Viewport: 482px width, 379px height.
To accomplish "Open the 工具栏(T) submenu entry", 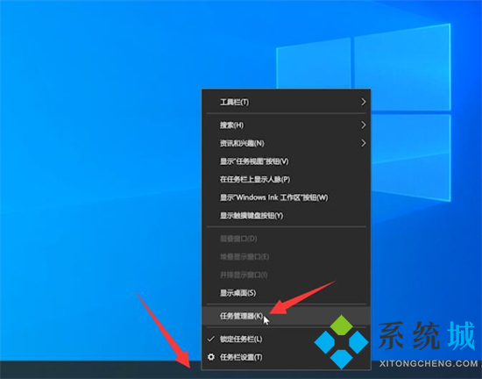I will (286, 102).
